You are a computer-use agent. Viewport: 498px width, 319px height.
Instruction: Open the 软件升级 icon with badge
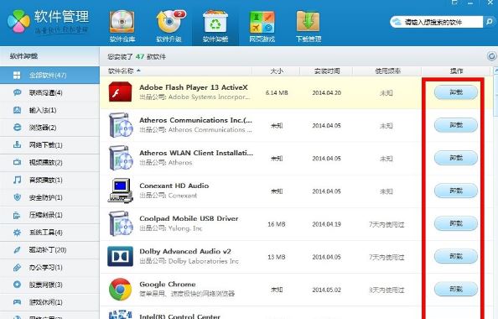(170, 22)
